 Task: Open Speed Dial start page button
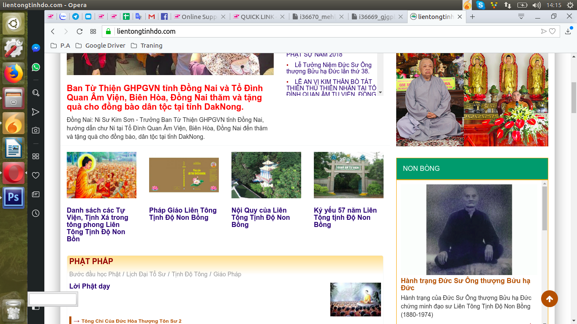pos(93,31)
